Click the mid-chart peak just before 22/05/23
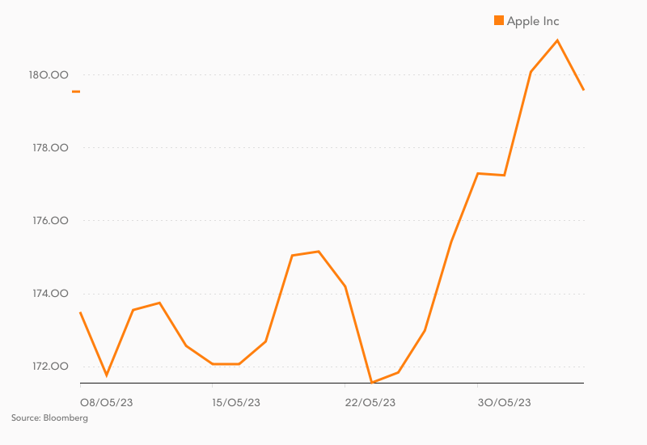647x445 pixels. click(x=319, y=252)
